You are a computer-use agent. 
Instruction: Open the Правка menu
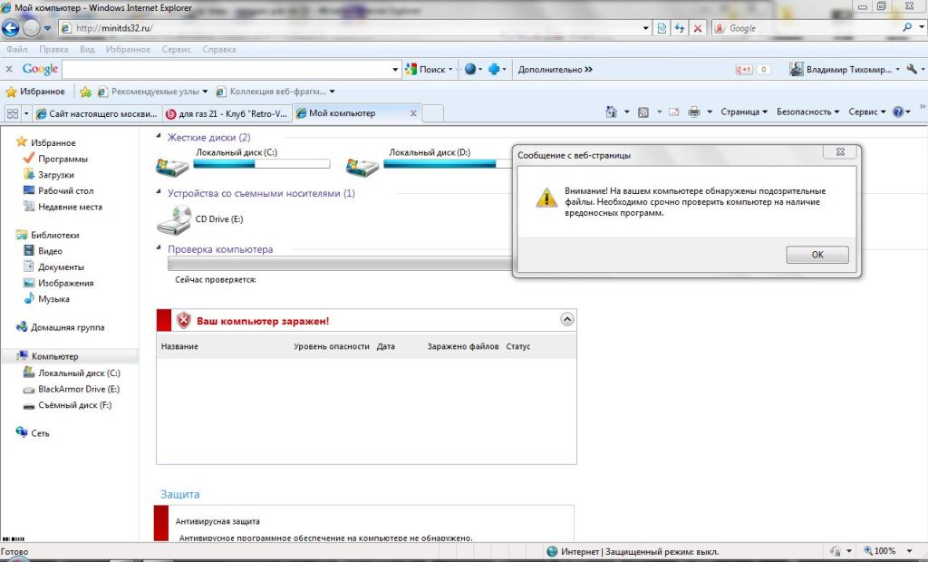click(x=53, y=49)
